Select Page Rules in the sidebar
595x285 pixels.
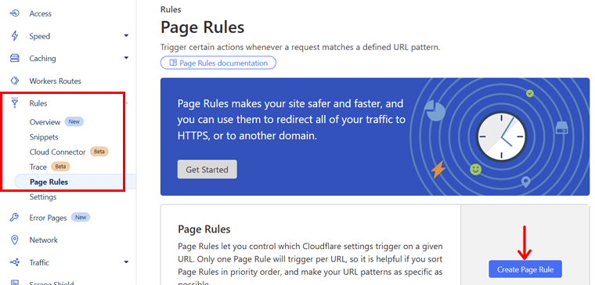(49, 182)
